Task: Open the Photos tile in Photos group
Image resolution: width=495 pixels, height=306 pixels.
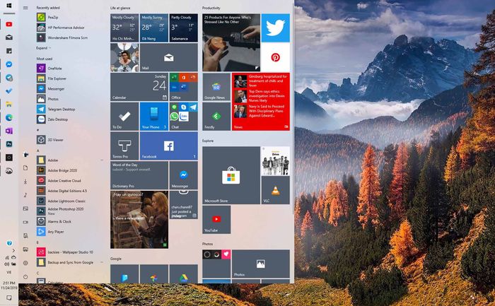Action: [x=260, y=264]
